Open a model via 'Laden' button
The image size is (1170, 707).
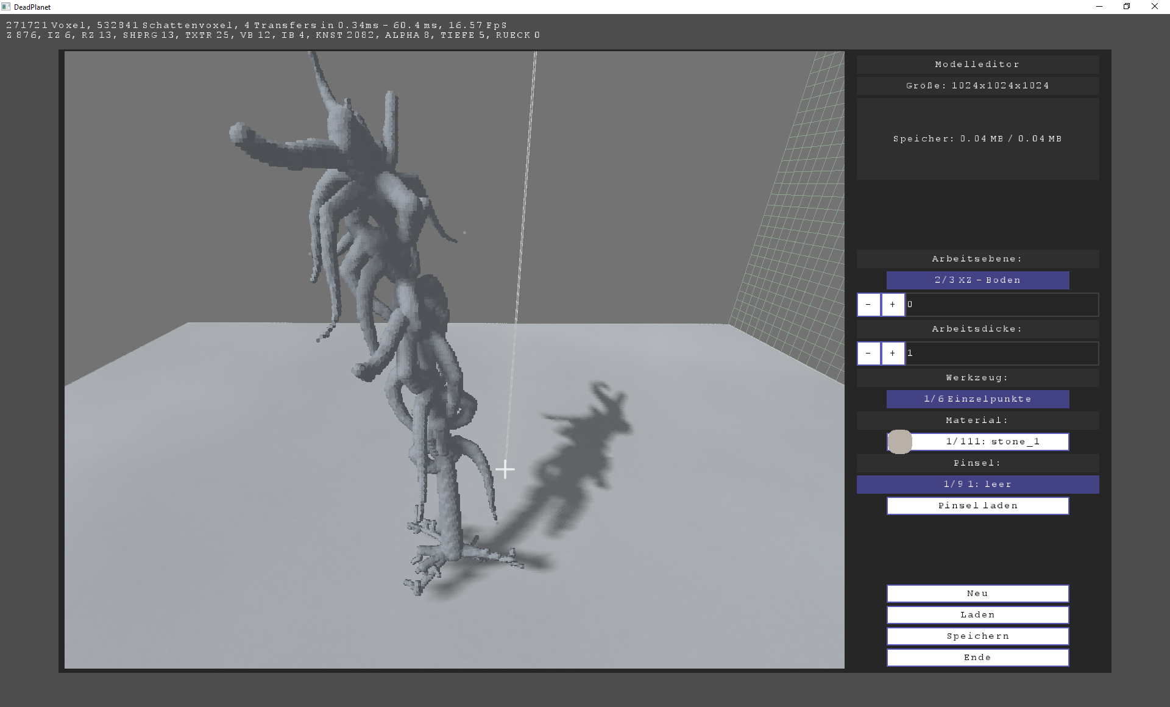coord(977,615)
